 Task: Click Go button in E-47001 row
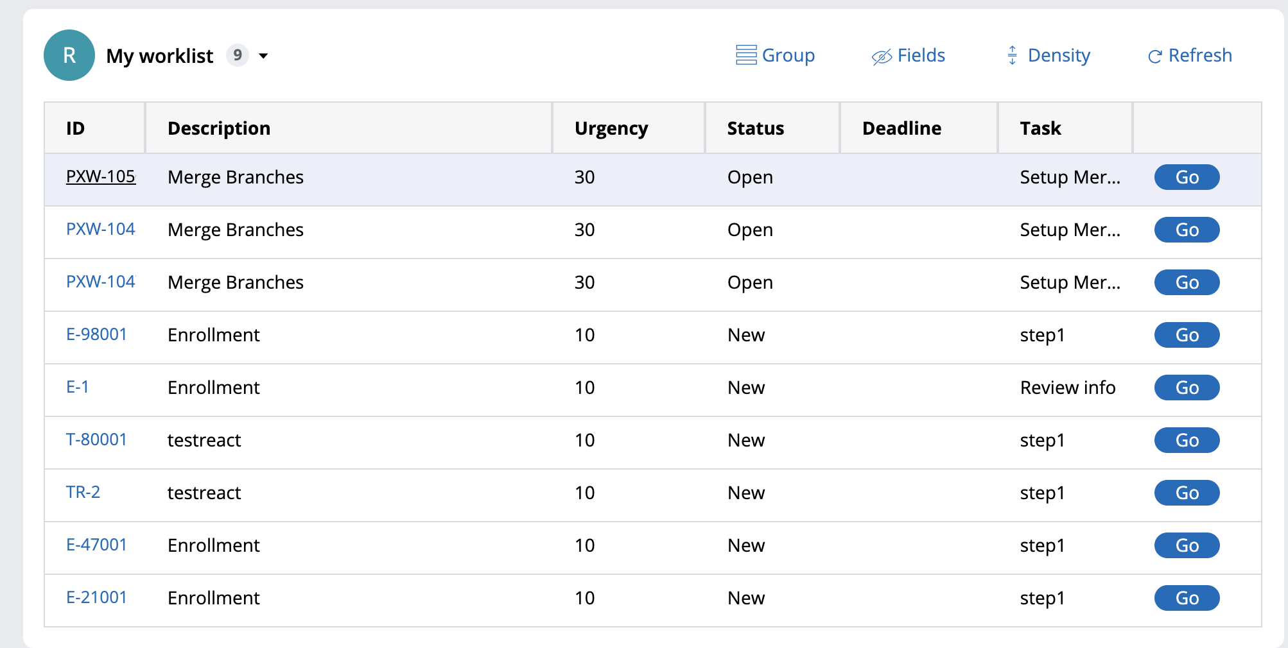click(1187, 545)
